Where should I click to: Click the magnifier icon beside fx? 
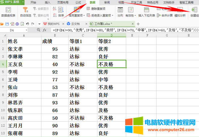click(38, 30)
